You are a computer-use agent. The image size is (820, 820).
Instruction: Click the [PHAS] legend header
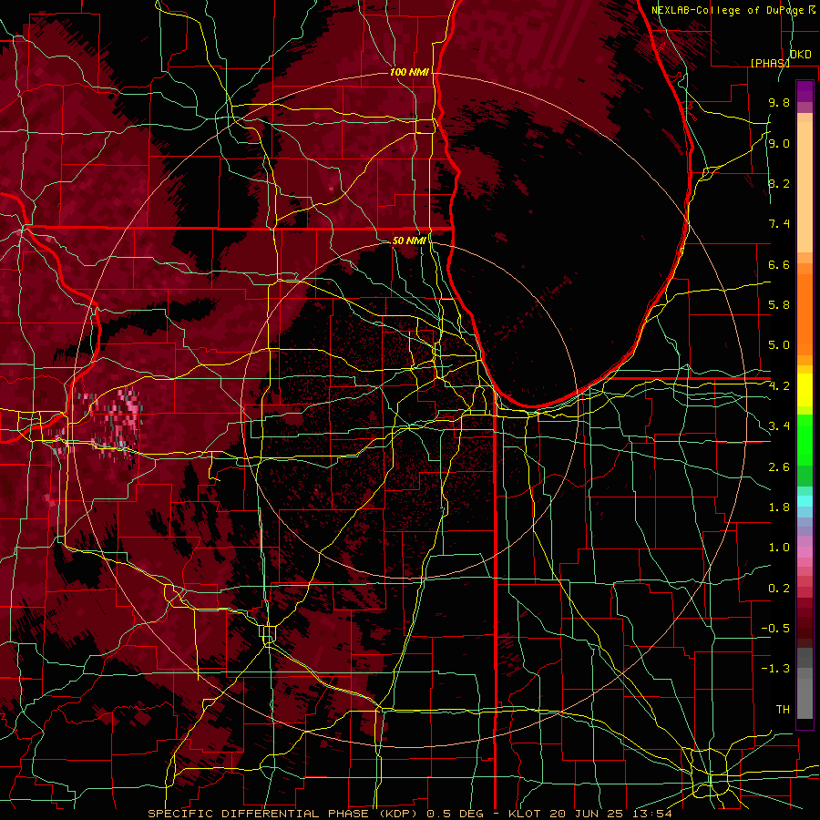(770, 63)
